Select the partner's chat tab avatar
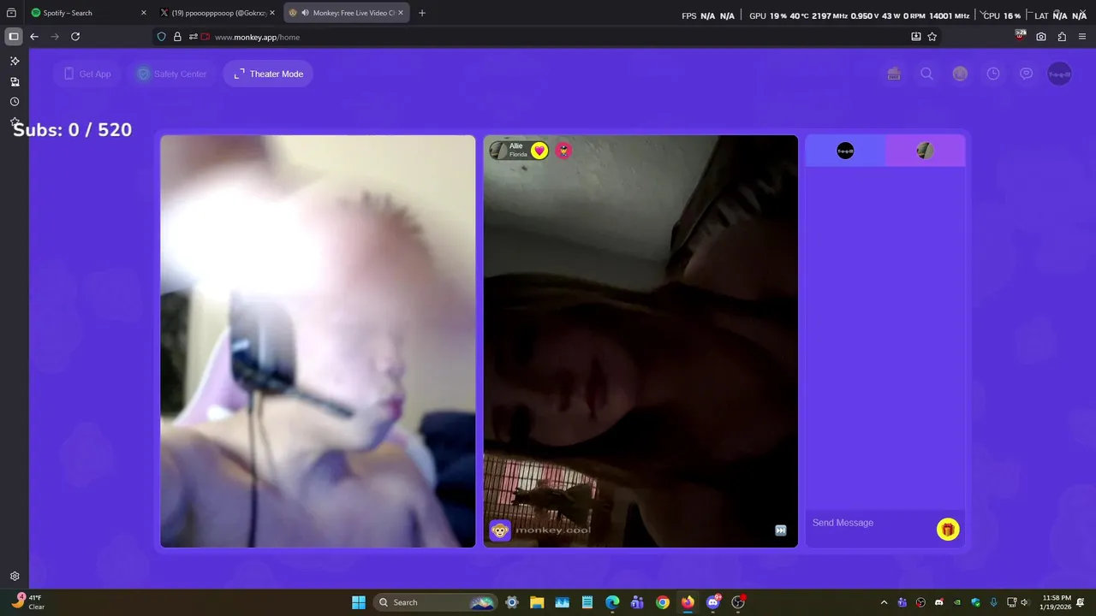Screen dimensions: 1096x616 pyautogui.click(x=925, y=151)
